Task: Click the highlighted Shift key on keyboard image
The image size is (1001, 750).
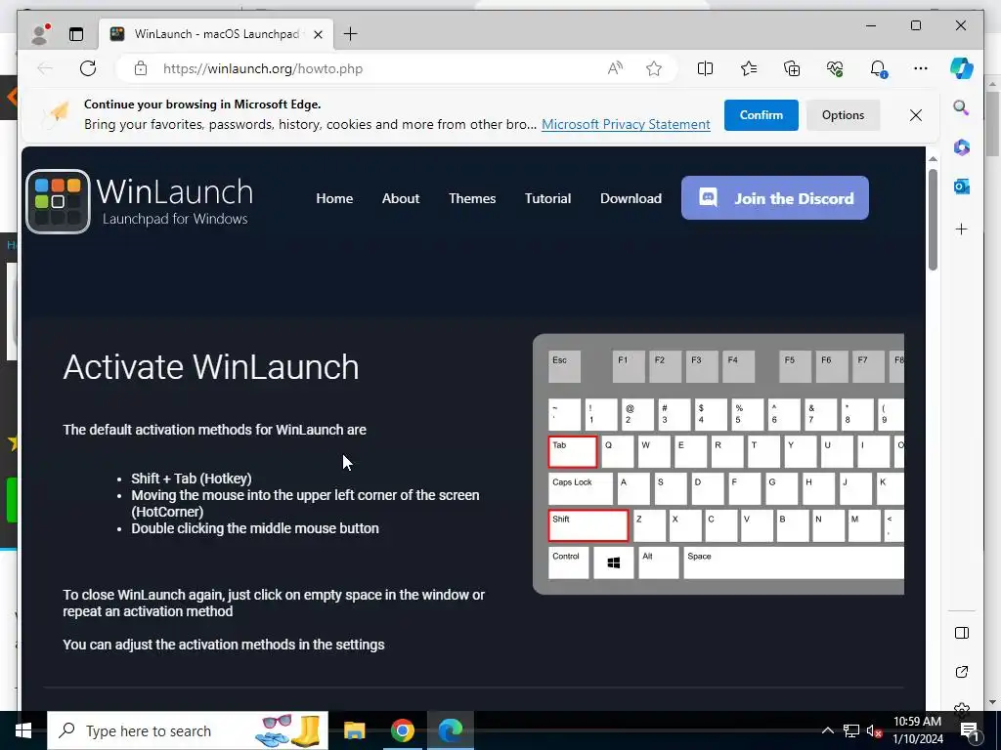Action: [588, 525]
